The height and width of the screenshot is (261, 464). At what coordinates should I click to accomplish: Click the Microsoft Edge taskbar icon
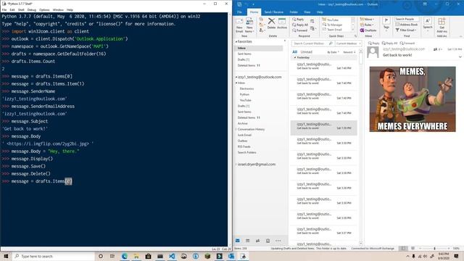point(125,256)
